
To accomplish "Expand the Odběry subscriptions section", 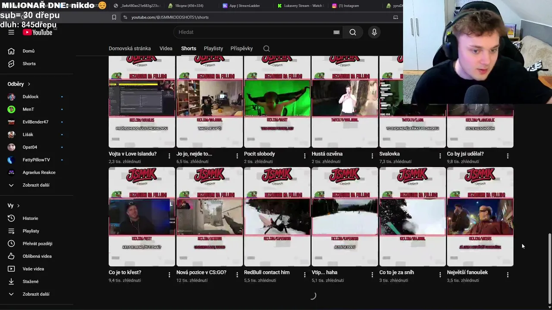I will click(x=19, y=84).
